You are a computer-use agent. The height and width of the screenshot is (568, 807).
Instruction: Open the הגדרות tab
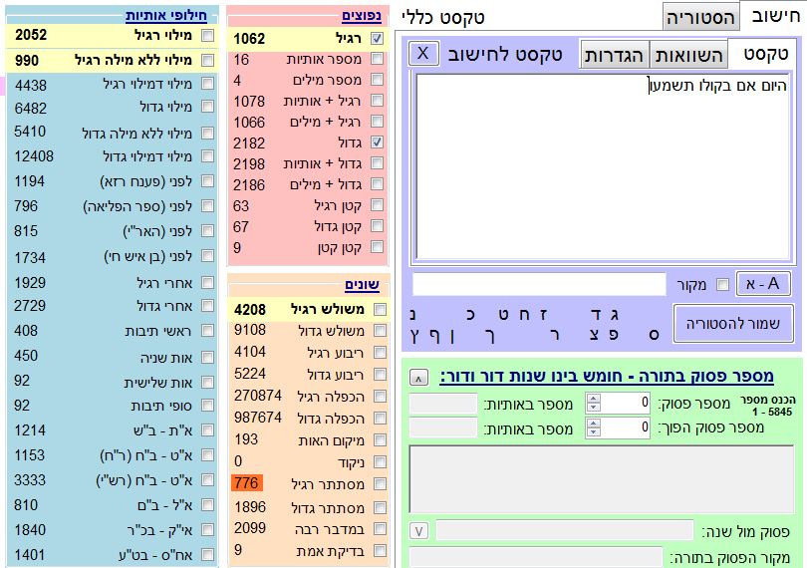tap(615, 55)
